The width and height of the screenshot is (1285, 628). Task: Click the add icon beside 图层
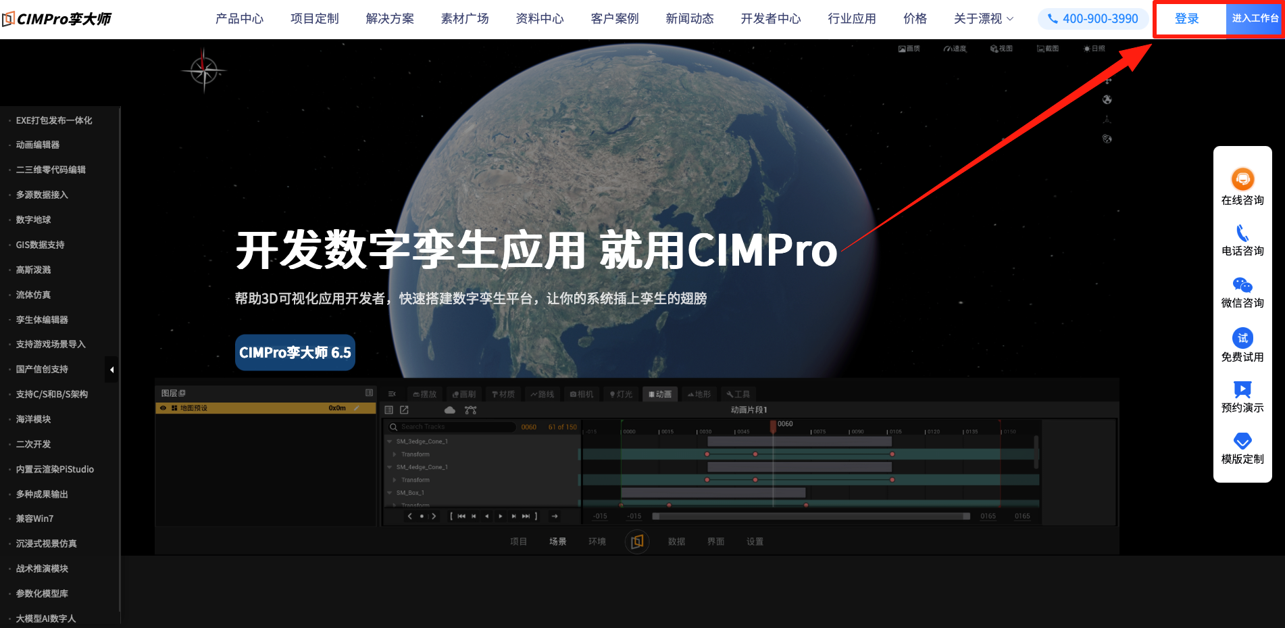pyautogui.click(x=182, y=393)
